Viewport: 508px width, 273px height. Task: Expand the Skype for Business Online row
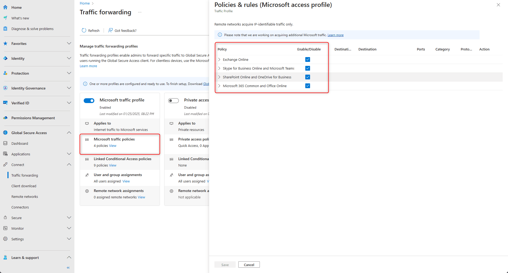(x=219, y=68)
